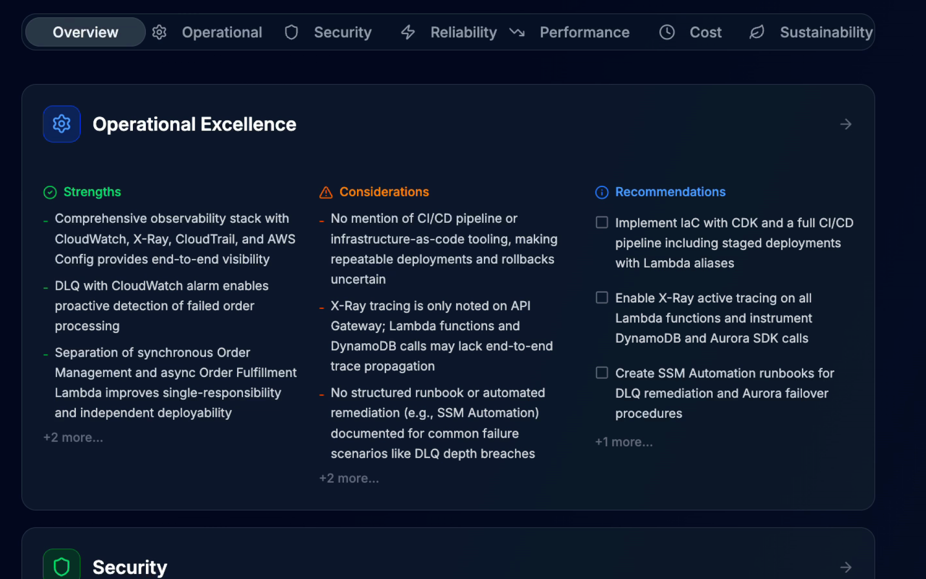Go to the Performance tab

tap(584, 32)
